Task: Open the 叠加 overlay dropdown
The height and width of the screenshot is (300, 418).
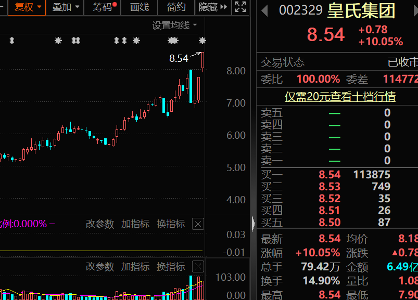Action: tap(66, 7)
